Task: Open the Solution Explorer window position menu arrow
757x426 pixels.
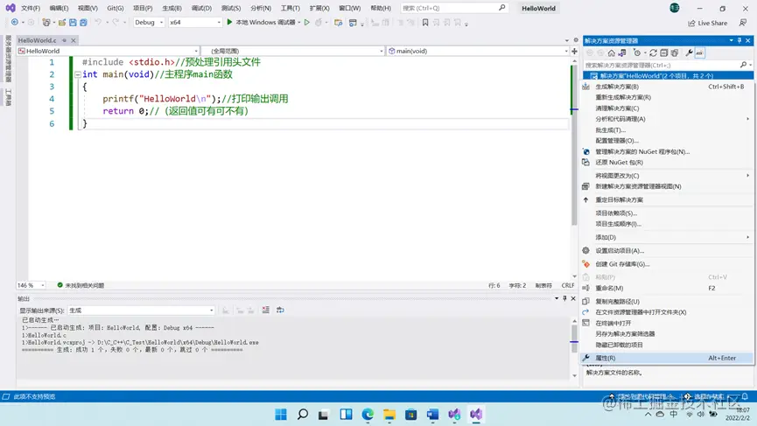Action: (x=731, y=40)
